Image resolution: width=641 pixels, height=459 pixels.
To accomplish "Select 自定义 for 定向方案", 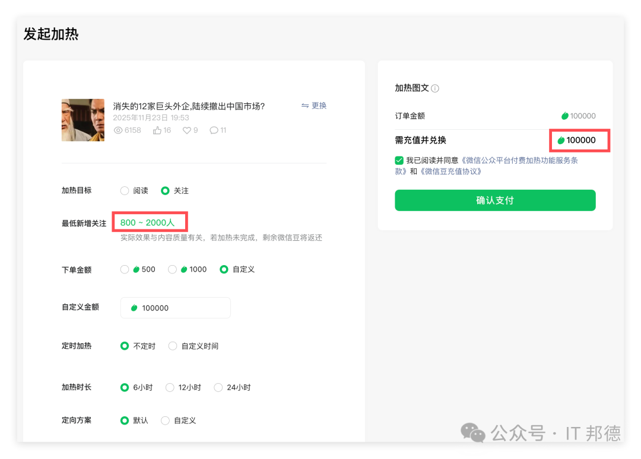I will [x=165, y=420].
